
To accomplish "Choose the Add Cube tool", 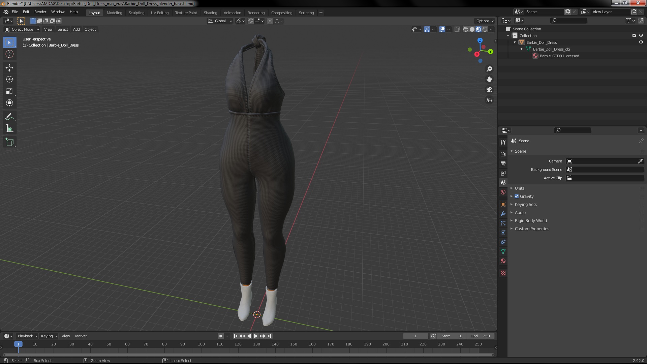I will [x=9, y=142].
